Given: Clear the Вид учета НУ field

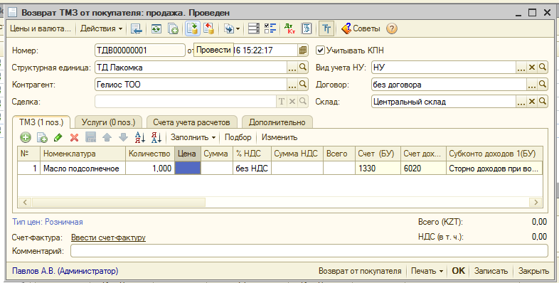Looking at the screenshot, I should pos(532,68).
